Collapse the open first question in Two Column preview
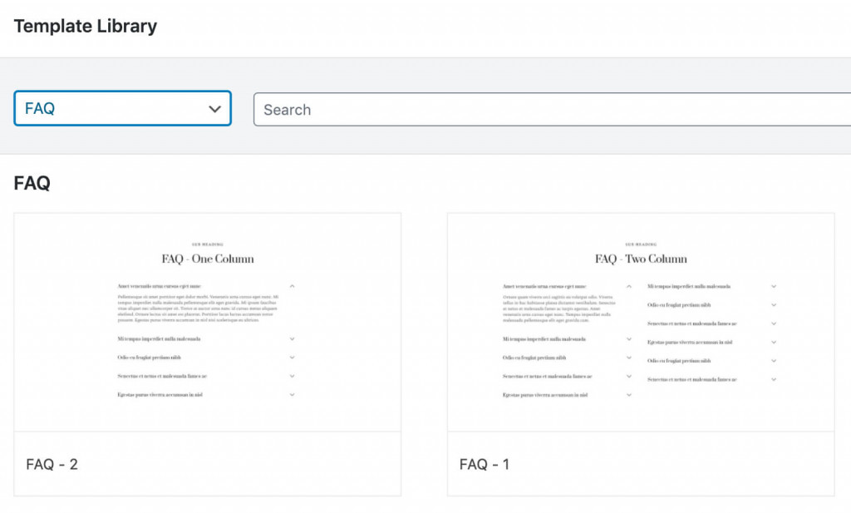851x513 pixels. [629, 285]
